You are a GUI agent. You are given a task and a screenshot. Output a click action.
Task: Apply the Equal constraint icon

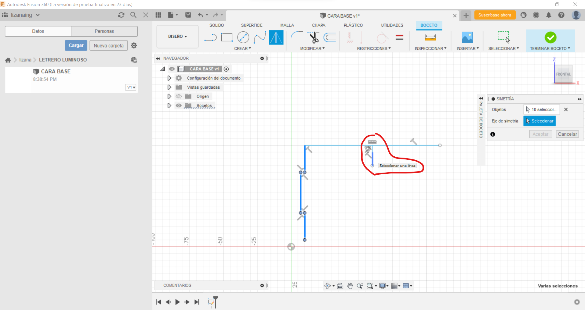399,37
